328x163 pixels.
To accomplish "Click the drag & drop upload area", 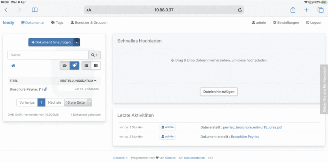I will pyautogui.click(x=219, y=66).
